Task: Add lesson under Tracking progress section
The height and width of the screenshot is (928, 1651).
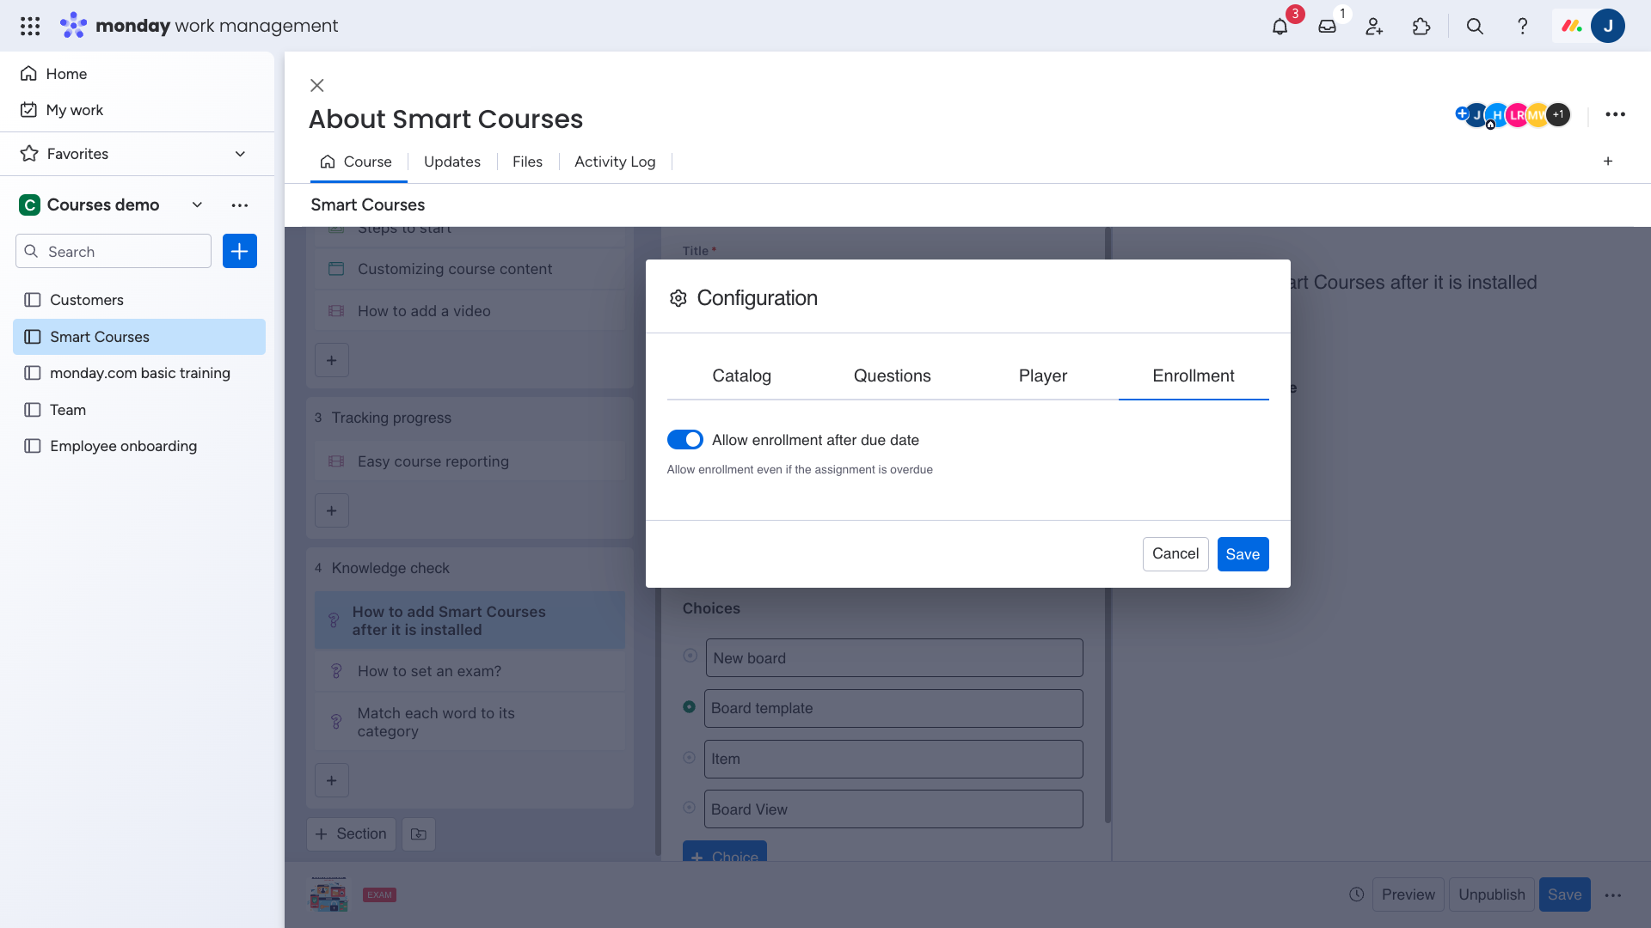Action: click(x=332, y=510)
